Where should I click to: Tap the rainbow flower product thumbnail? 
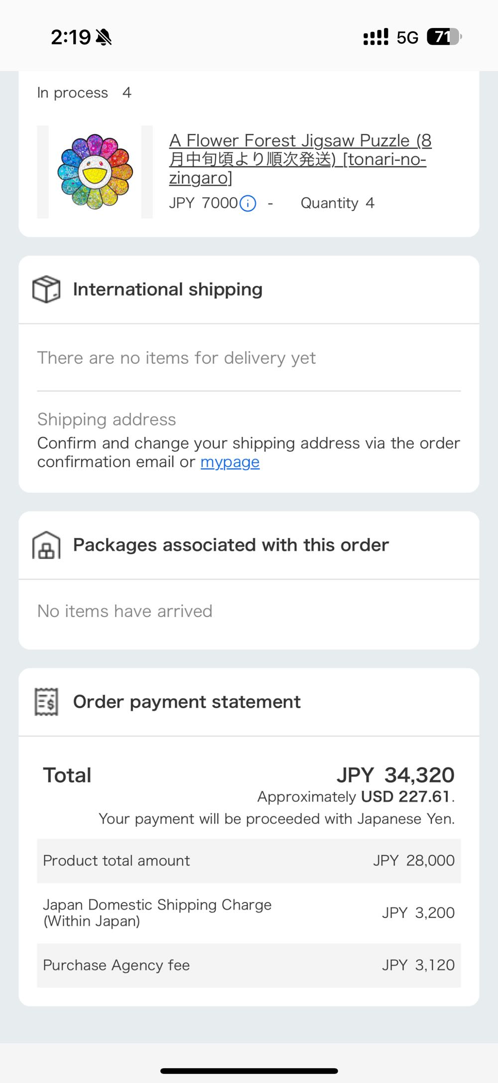tap(95, 172)
